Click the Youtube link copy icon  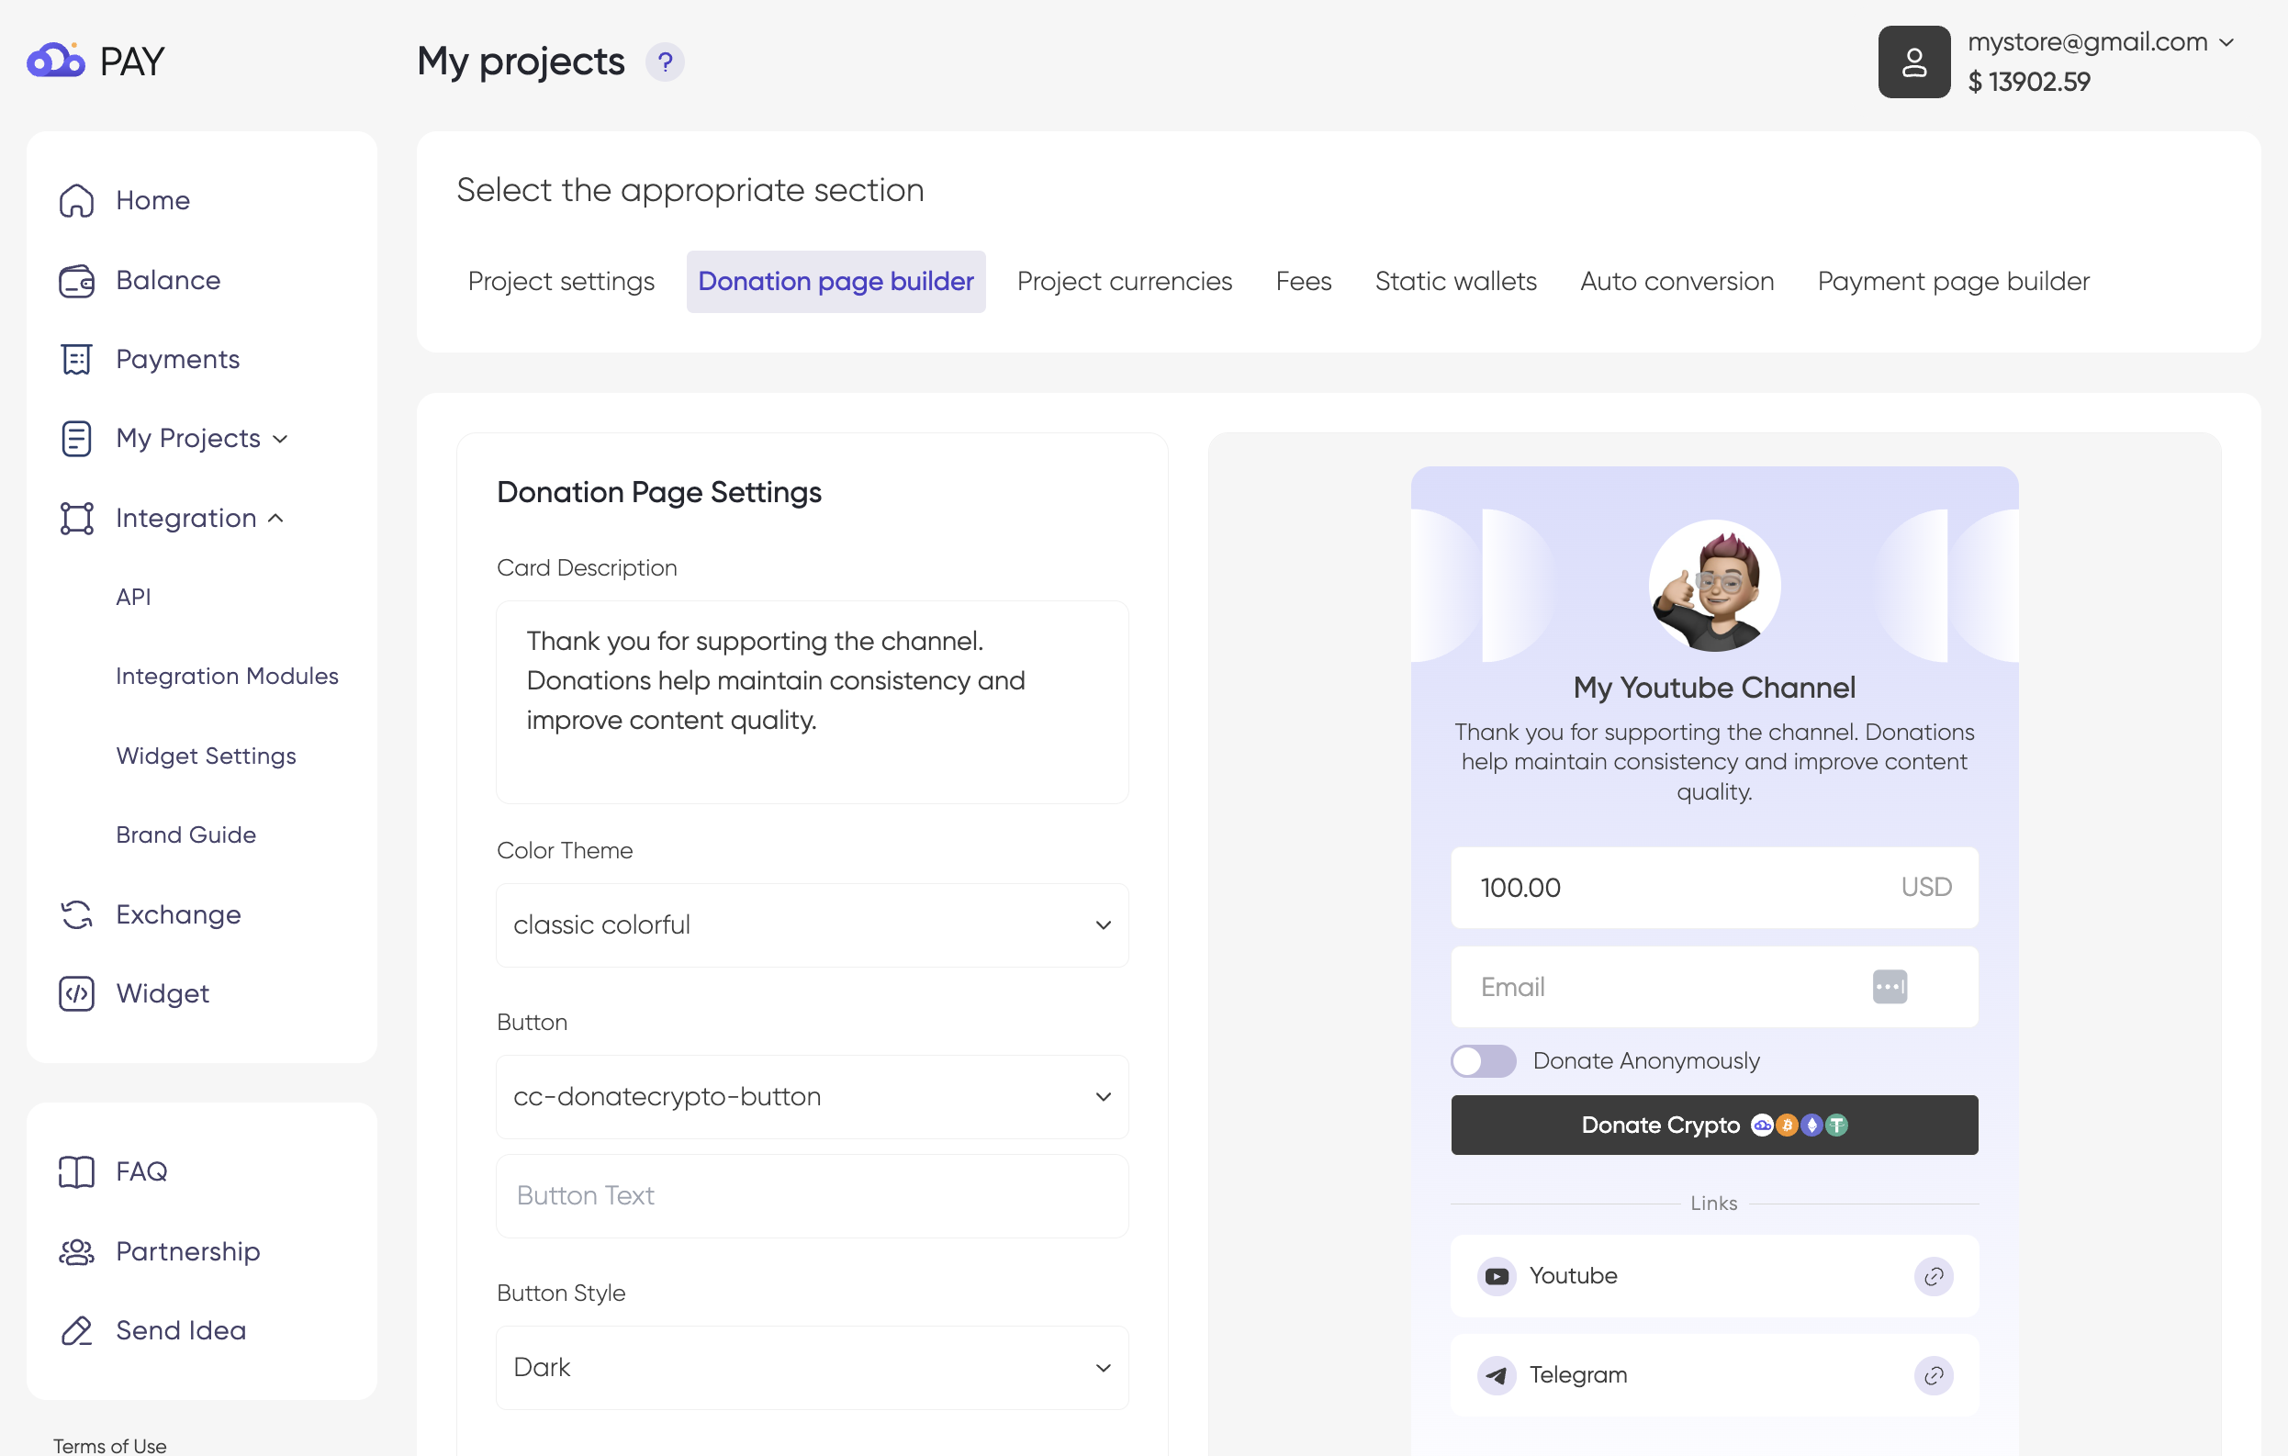(x=1933, y=1276)
